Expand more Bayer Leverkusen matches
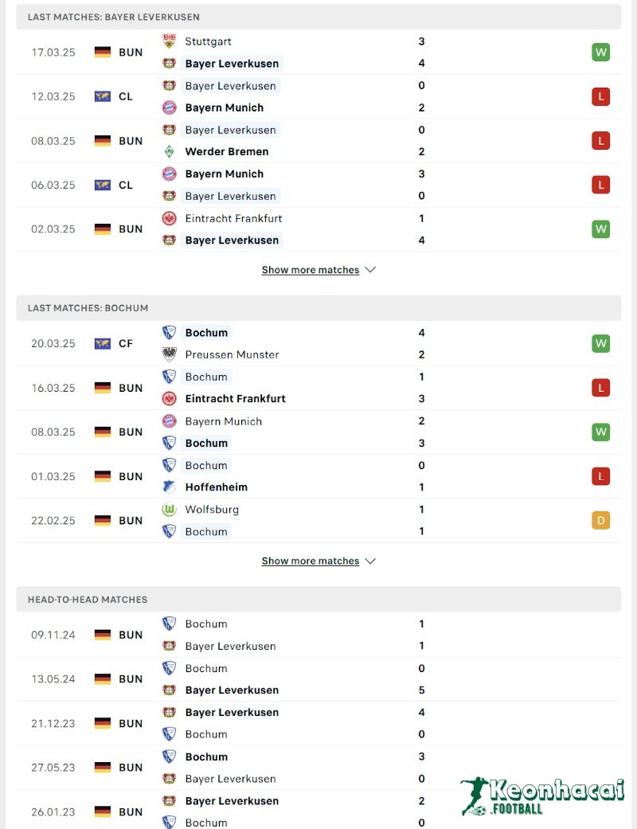The width and height of the screenshot is (637, 829). pyautogui.click(x=311, y=269)
